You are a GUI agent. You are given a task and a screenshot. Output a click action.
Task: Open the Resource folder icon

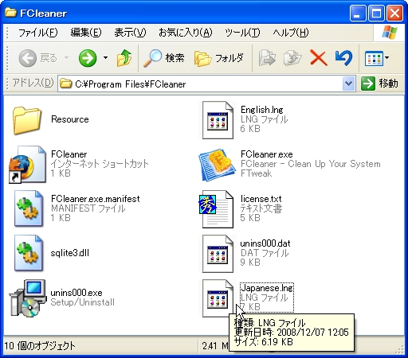pyautogui.click(x=26, y=120)
